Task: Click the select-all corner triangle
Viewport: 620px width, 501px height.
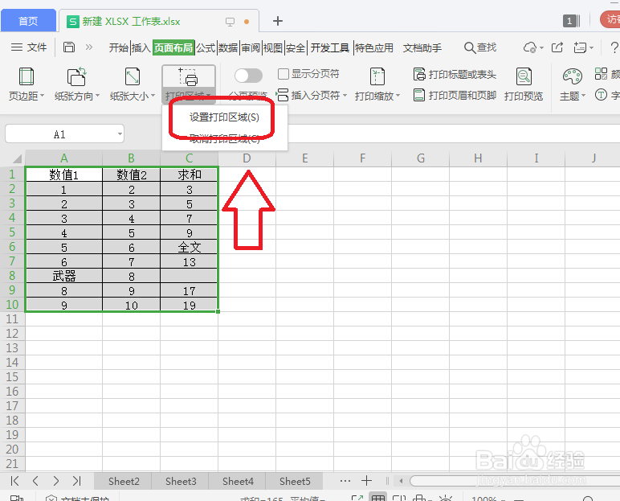Action: (17, 158)
